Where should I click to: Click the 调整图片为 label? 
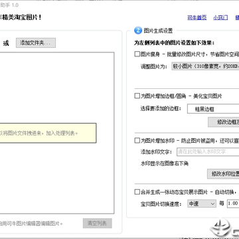point(154,66)
